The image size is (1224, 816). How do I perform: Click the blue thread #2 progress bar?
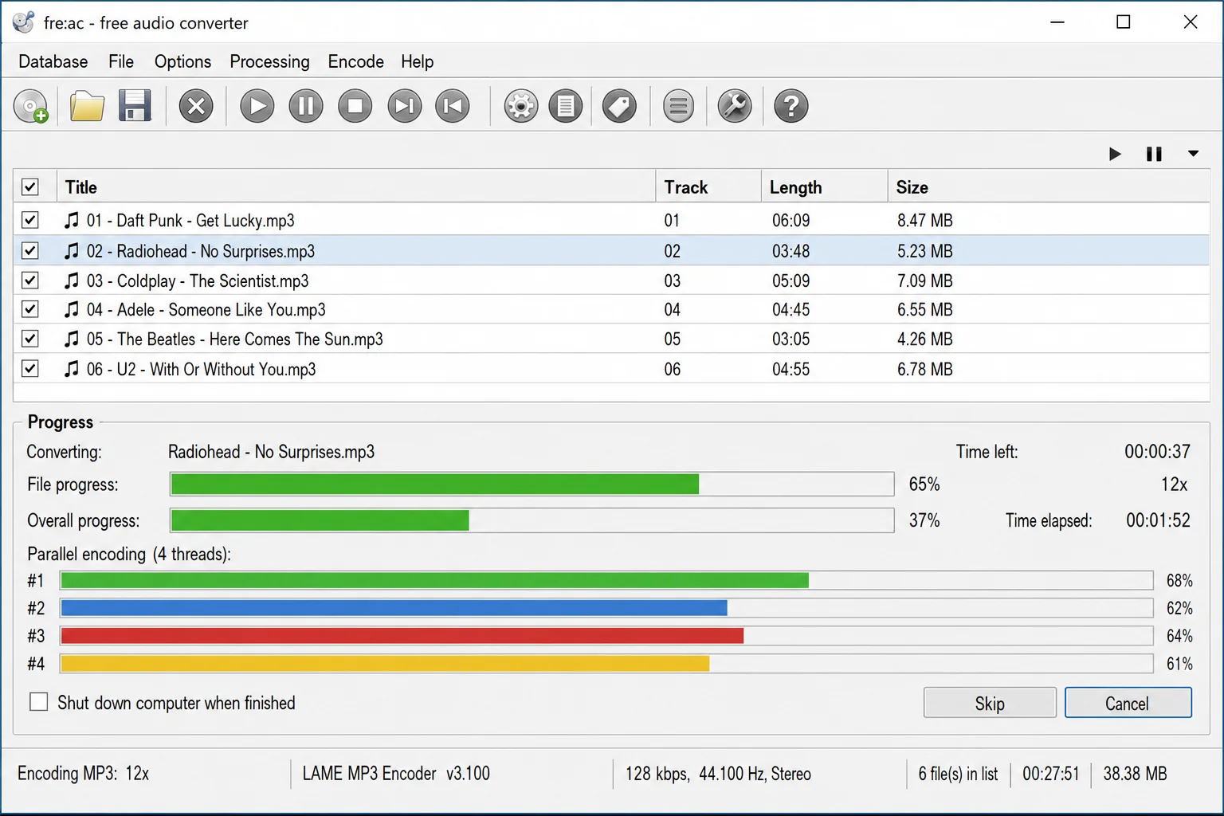coord(606,608)
